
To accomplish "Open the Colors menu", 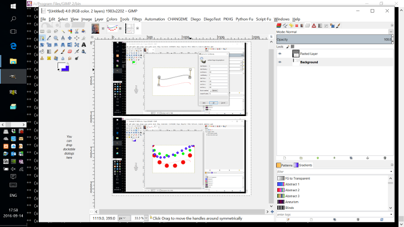I will click(112, 19).
